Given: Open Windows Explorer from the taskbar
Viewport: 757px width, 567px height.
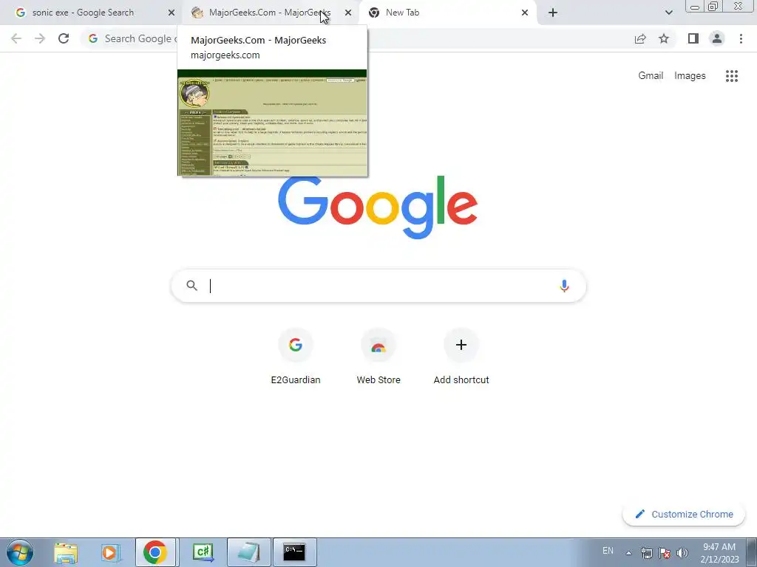Looking at the screenshot, I should [66, 552].
